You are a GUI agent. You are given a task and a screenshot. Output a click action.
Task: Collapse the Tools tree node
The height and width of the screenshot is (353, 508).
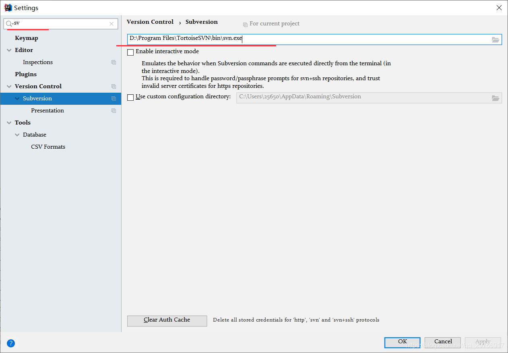(9, 123)
